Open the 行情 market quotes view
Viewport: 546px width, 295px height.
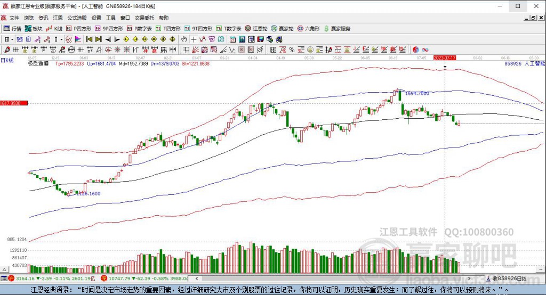pos(12,29)
